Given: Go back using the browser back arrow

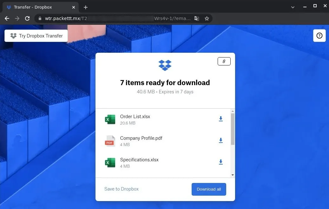Looking at the screenshot, I should click(7, 18).
